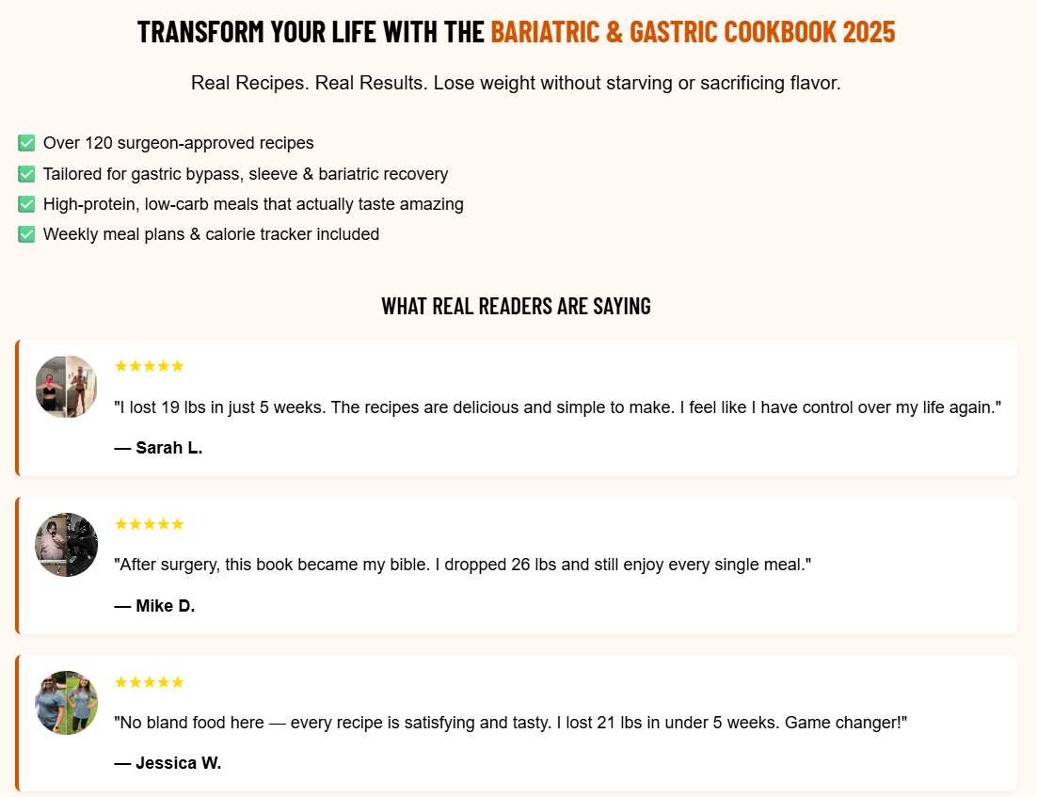Viewport: 1037px width, 797px height.
Task: Click Jessica's 'No bland food here' quote
Action: pyautogui.click(x=510, y=724)
